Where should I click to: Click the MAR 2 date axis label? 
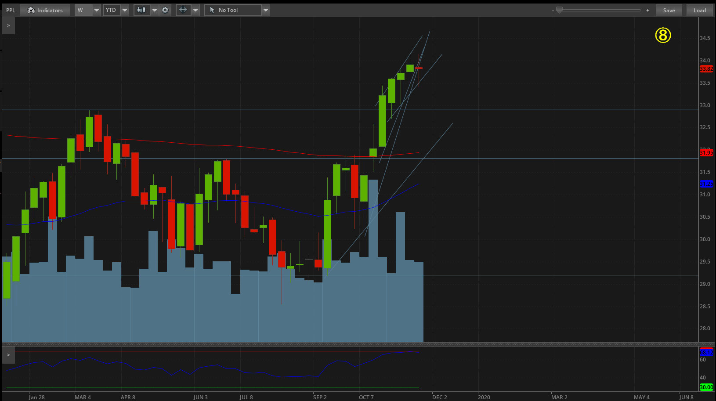point(559,397)
